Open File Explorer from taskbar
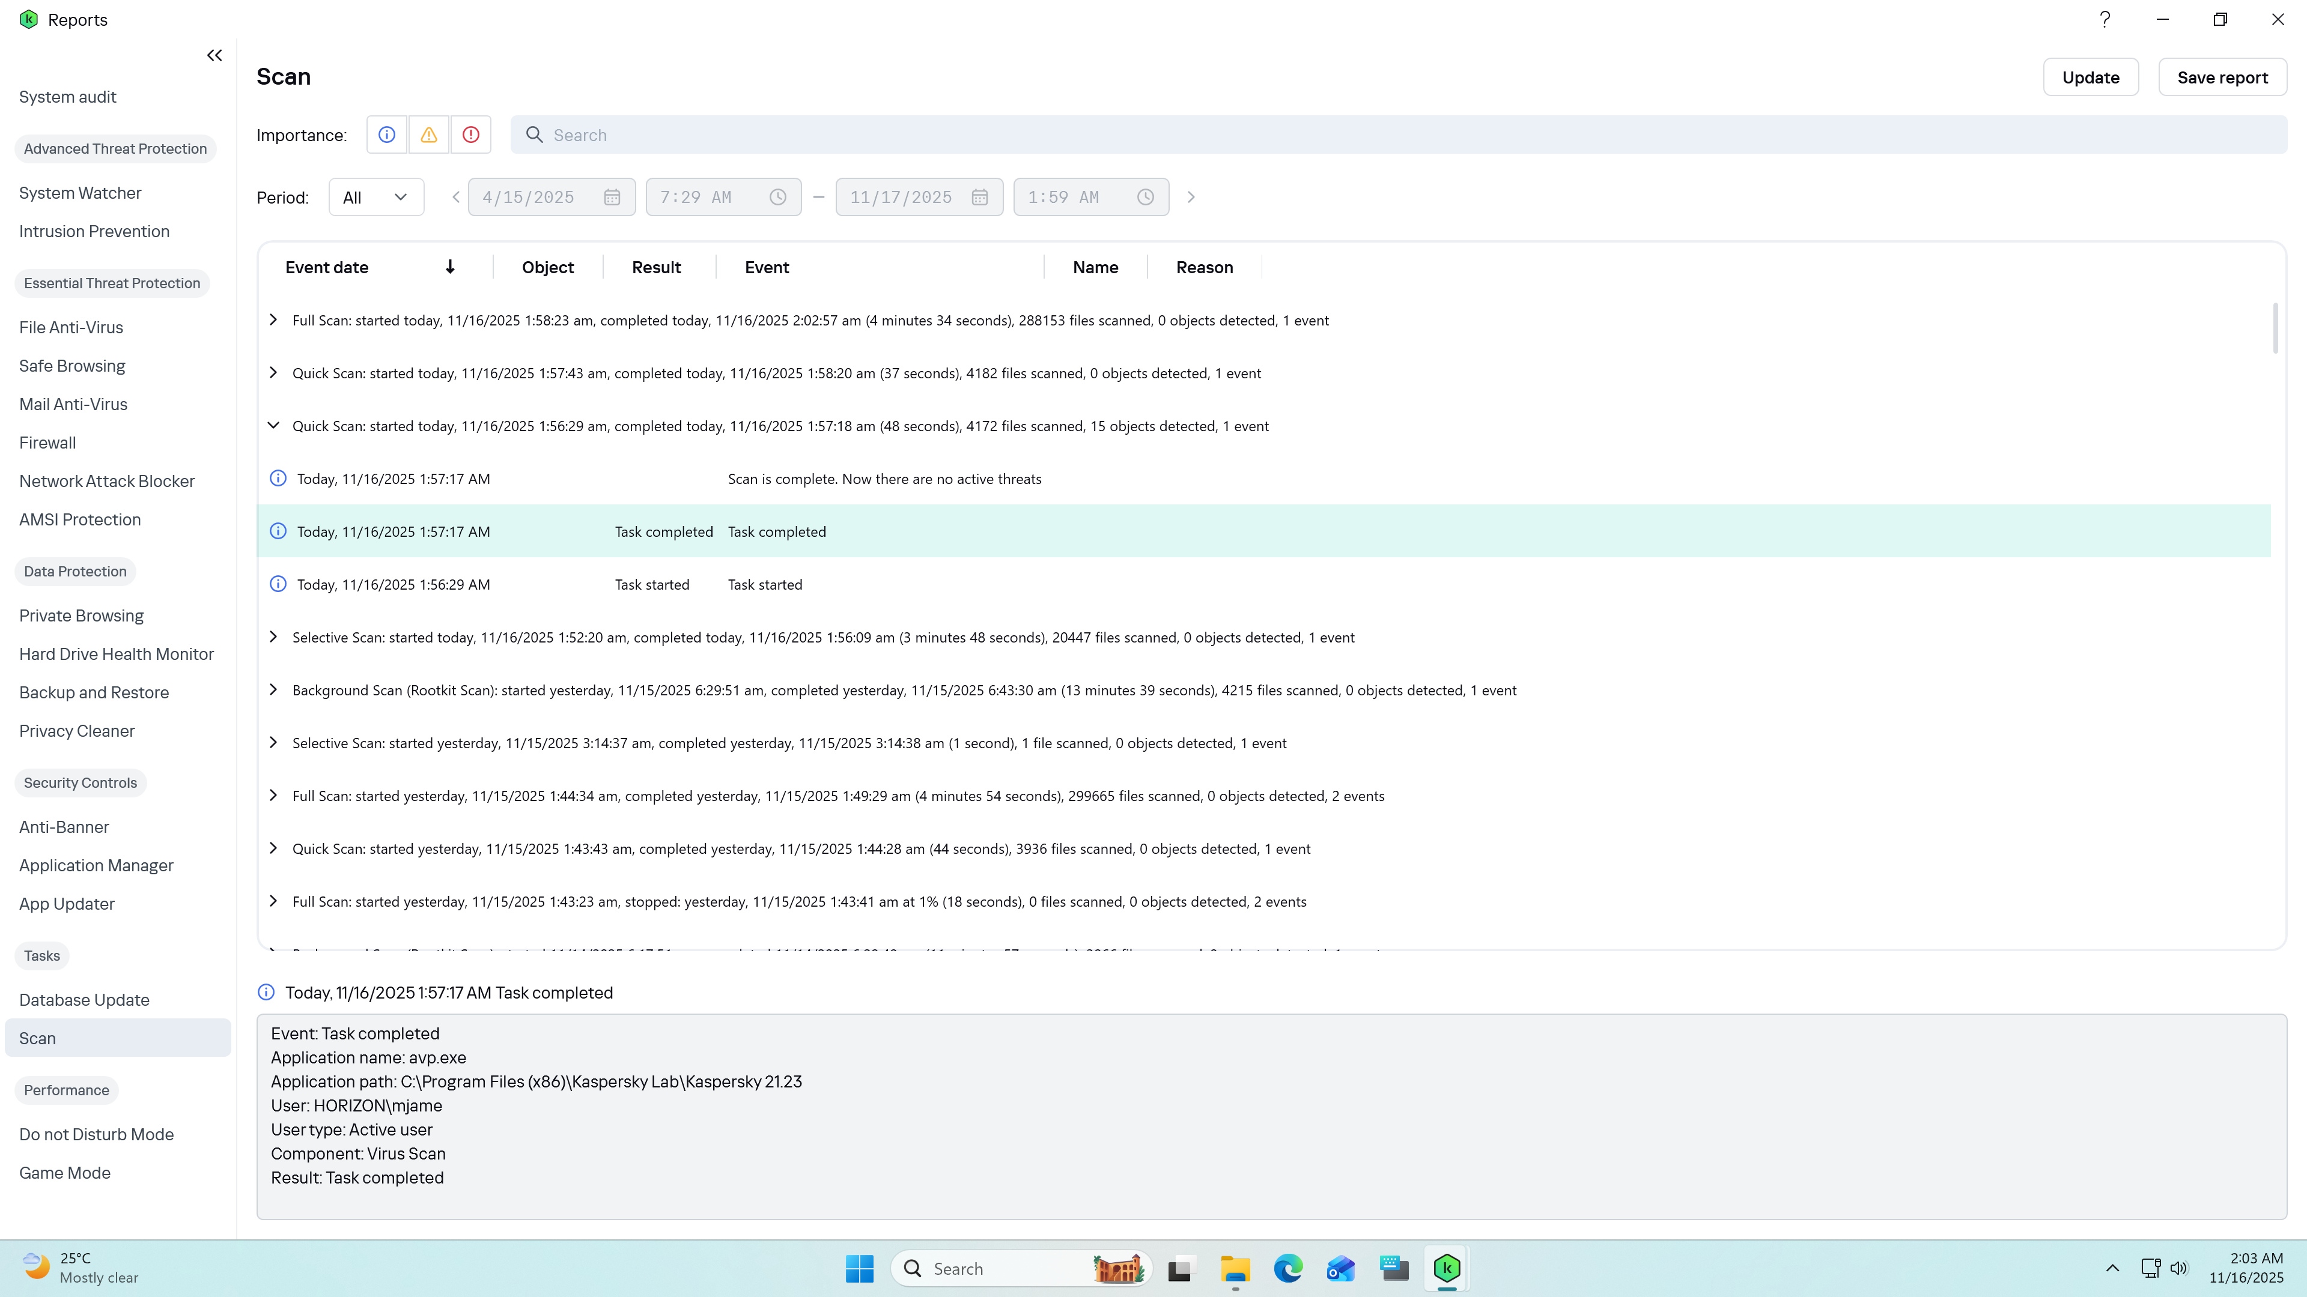The image size is (2307, 1297). click(1235, 1268)
